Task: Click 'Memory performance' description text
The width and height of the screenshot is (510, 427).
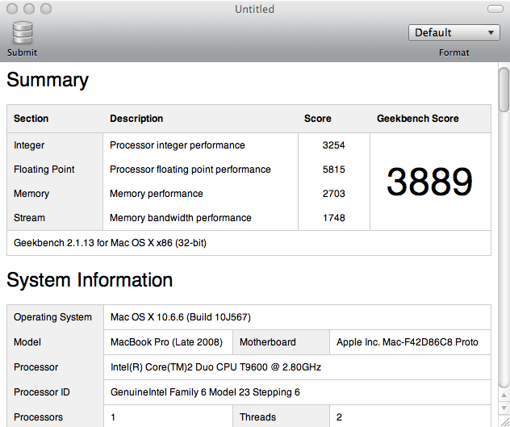Action: tap(156, 194)
